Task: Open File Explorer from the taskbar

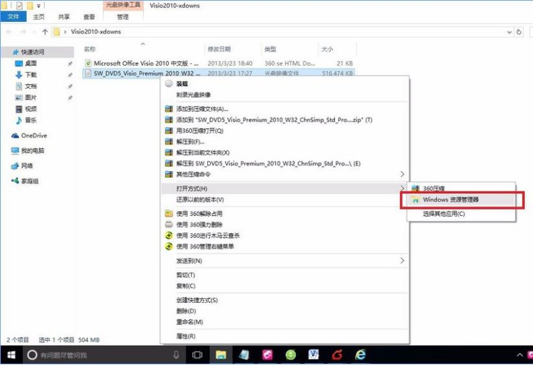Action: click(221, 355)
